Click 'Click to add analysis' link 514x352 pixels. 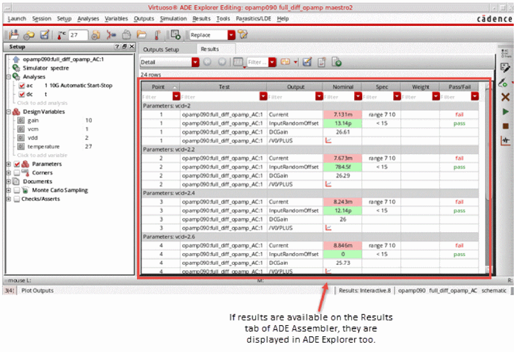pyautogui.click(x=42, y=103)
